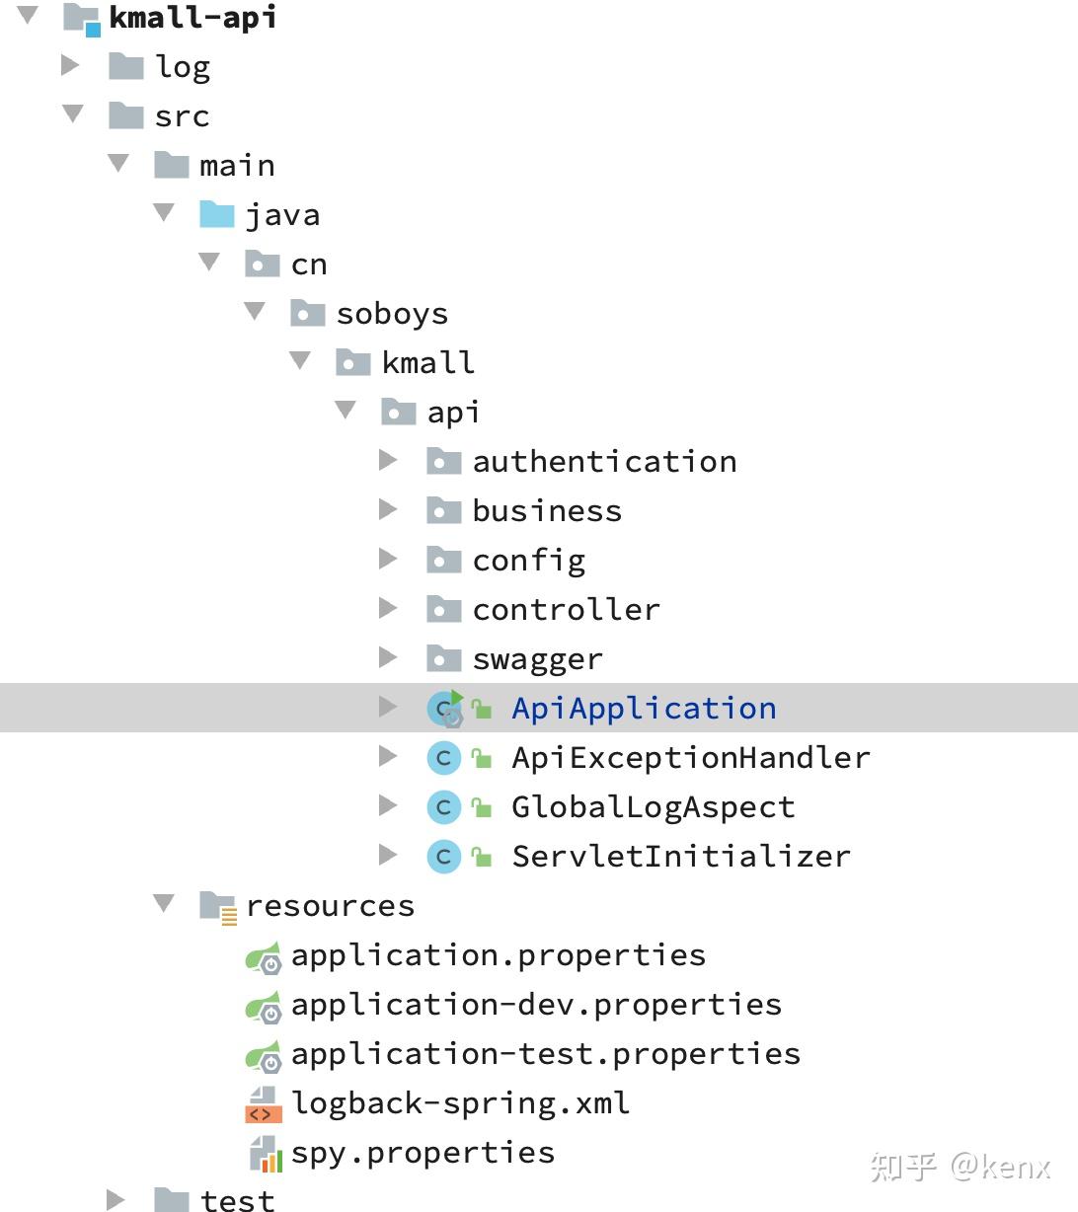
Task: Select the log folder
Action: 182,65
